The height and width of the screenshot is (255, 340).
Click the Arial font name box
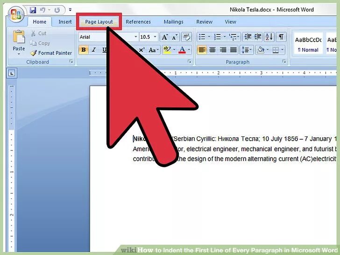click(x=106, y=37)
